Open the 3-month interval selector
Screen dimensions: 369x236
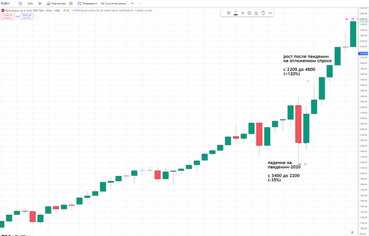[30, 4]
